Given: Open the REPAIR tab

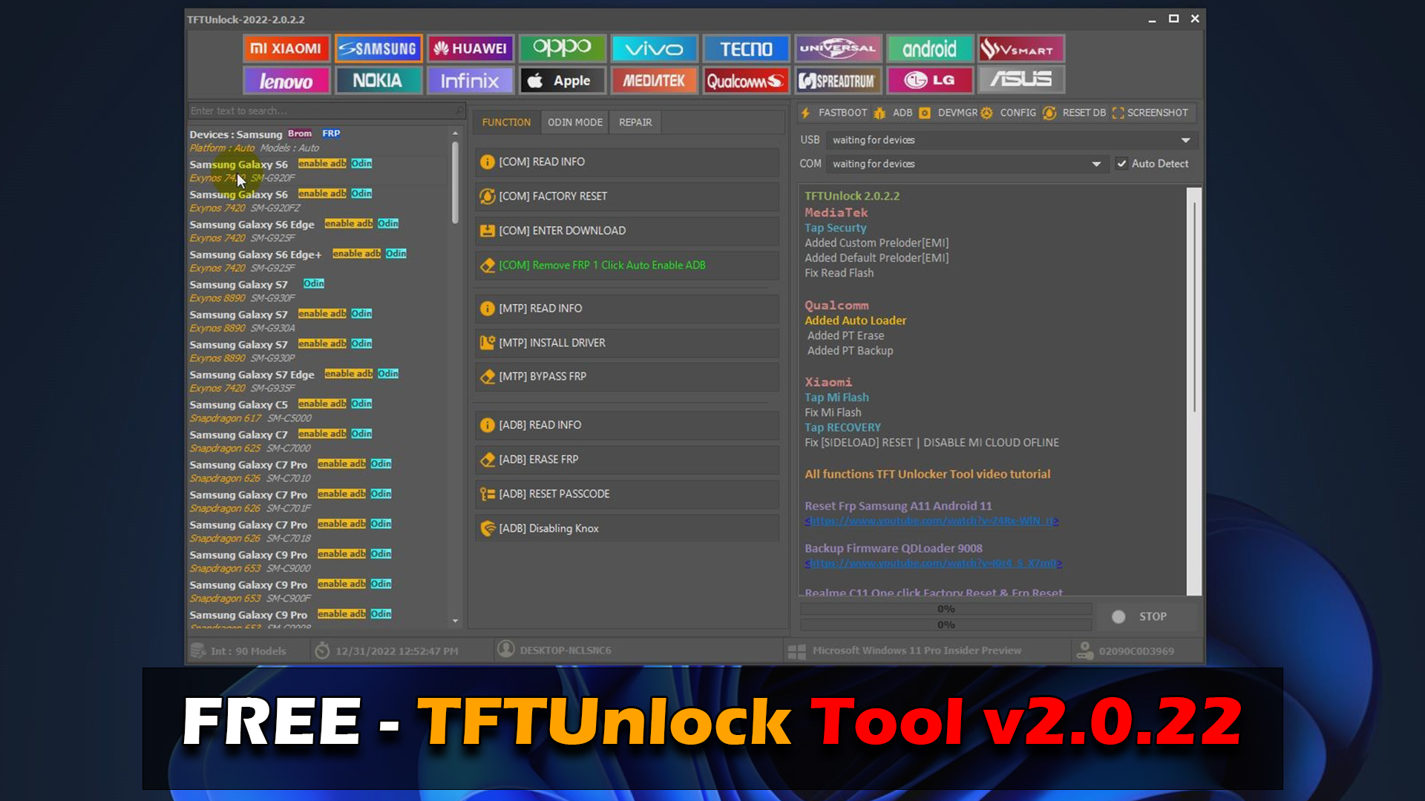Looking at the screenshot, I should click(x=635, y=122).
